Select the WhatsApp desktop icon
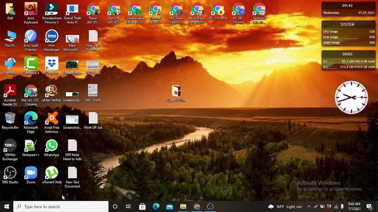Image resolution: width=378 pixels, height=212 pixels. click(x=52, y=148)
